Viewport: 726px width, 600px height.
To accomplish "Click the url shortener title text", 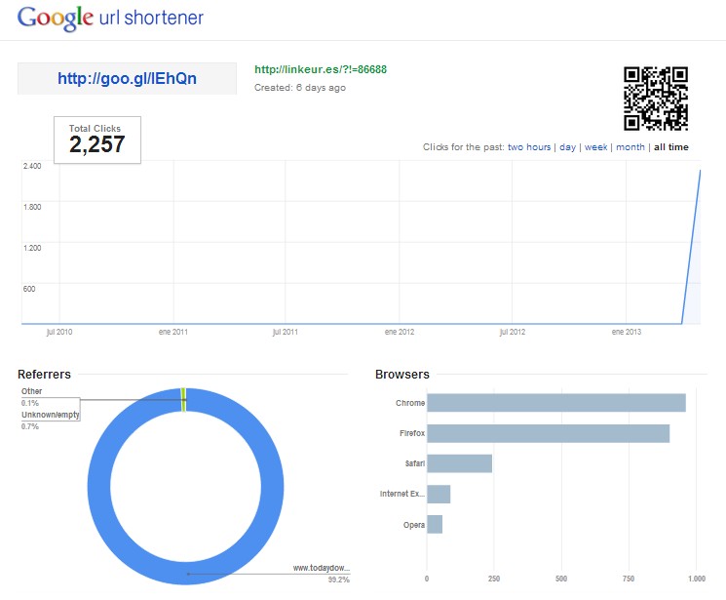I will 151,18.
